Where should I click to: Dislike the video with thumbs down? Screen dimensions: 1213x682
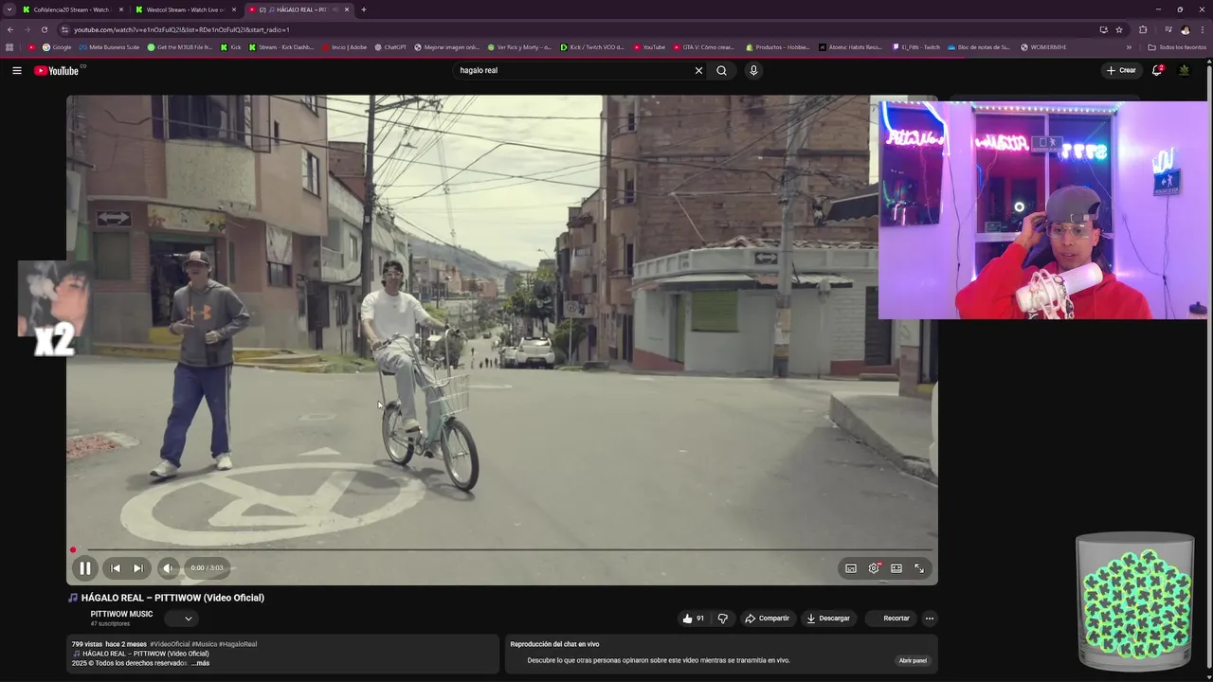point(722,619)
